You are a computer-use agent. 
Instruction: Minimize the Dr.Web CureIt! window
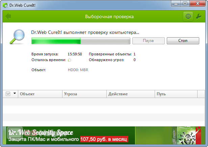click(176, 4)
